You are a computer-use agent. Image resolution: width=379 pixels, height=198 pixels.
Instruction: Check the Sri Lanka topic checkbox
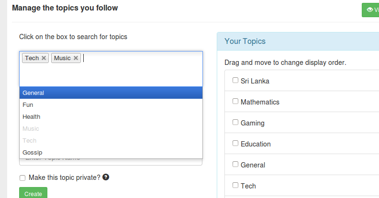(x=235, y=80)
